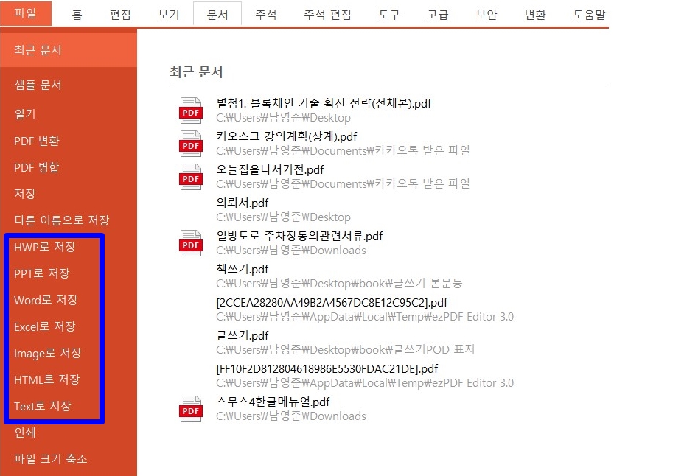Switch to the 주석 편집 tab
Viewport: 687px width, 476px height.
coord(327,13)
